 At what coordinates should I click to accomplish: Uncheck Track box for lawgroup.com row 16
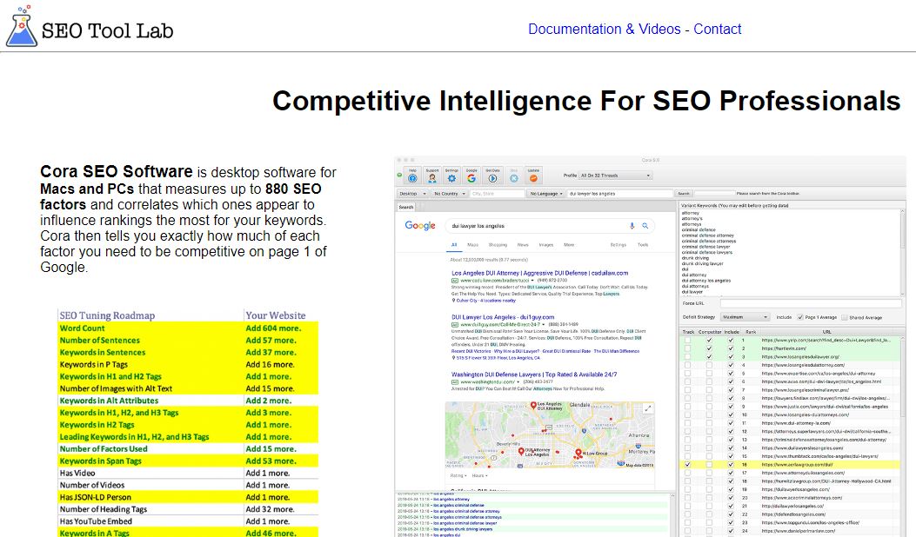click(x=689, y=465)
